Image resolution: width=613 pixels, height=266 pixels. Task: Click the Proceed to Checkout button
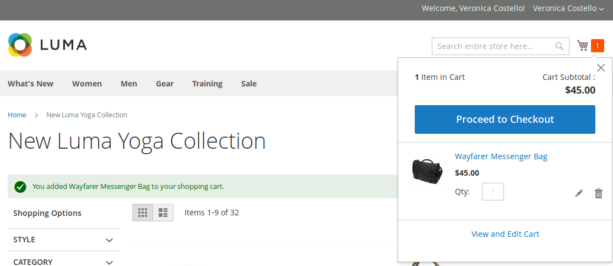(x=504, y=120)
